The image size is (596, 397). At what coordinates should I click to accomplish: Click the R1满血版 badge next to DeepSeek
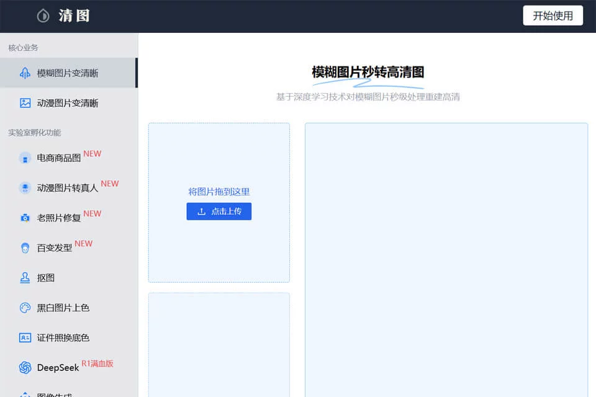(97, 364)
